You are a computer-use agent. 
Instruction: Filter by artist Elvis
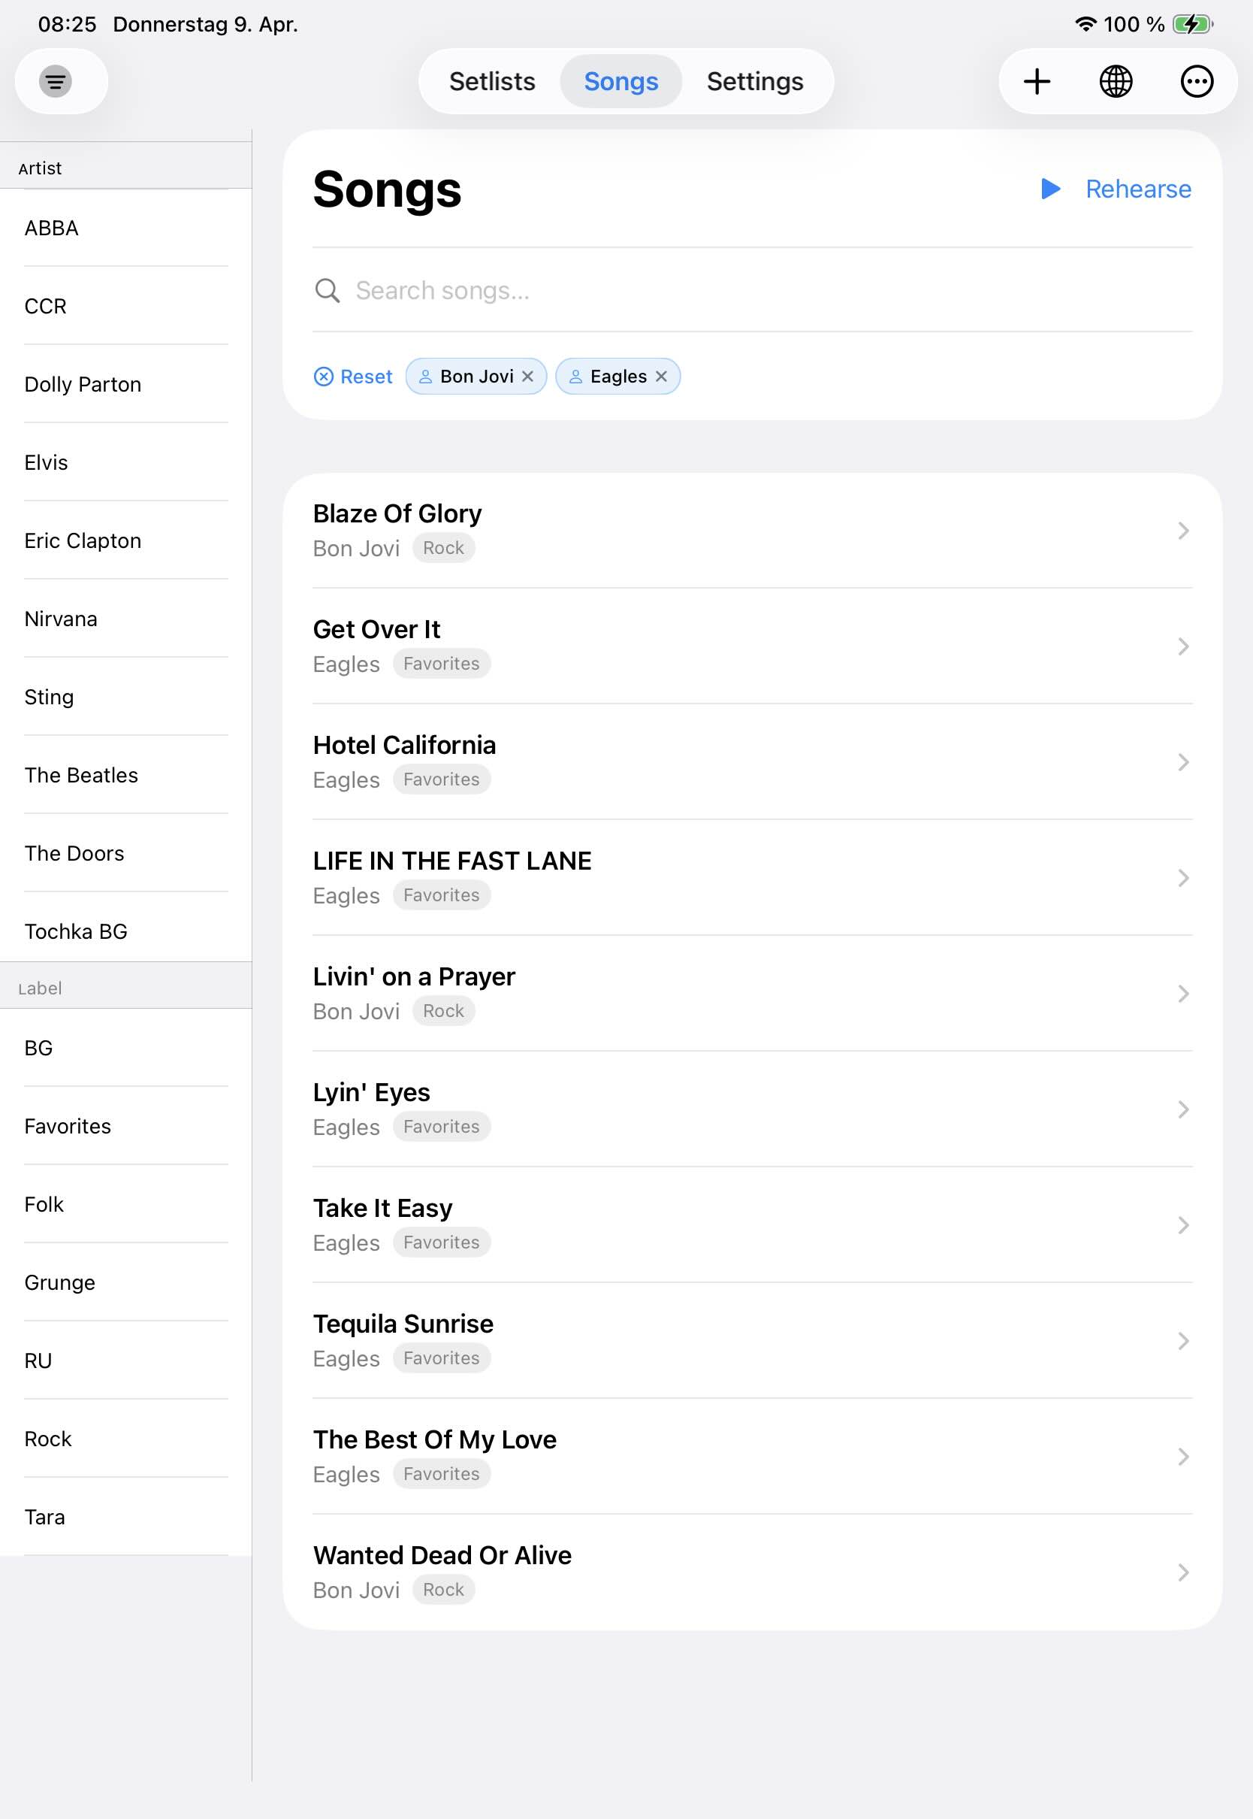[125, 462]
